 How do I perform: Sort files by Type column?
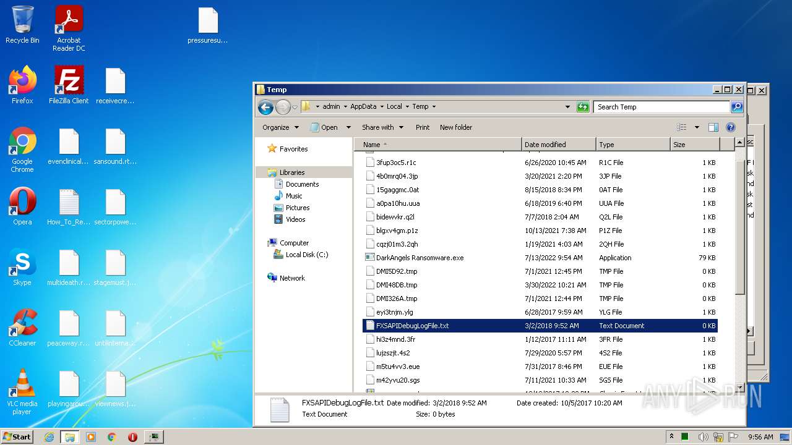633,145
